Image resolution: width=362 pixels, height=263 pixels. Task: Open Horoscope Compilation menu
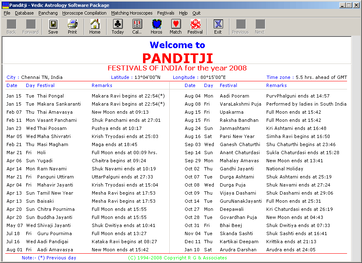(x=84, y=13)
